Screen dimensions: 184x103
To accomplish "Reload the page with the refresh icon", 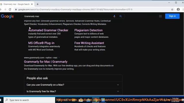I will click(x=10, y=9).
